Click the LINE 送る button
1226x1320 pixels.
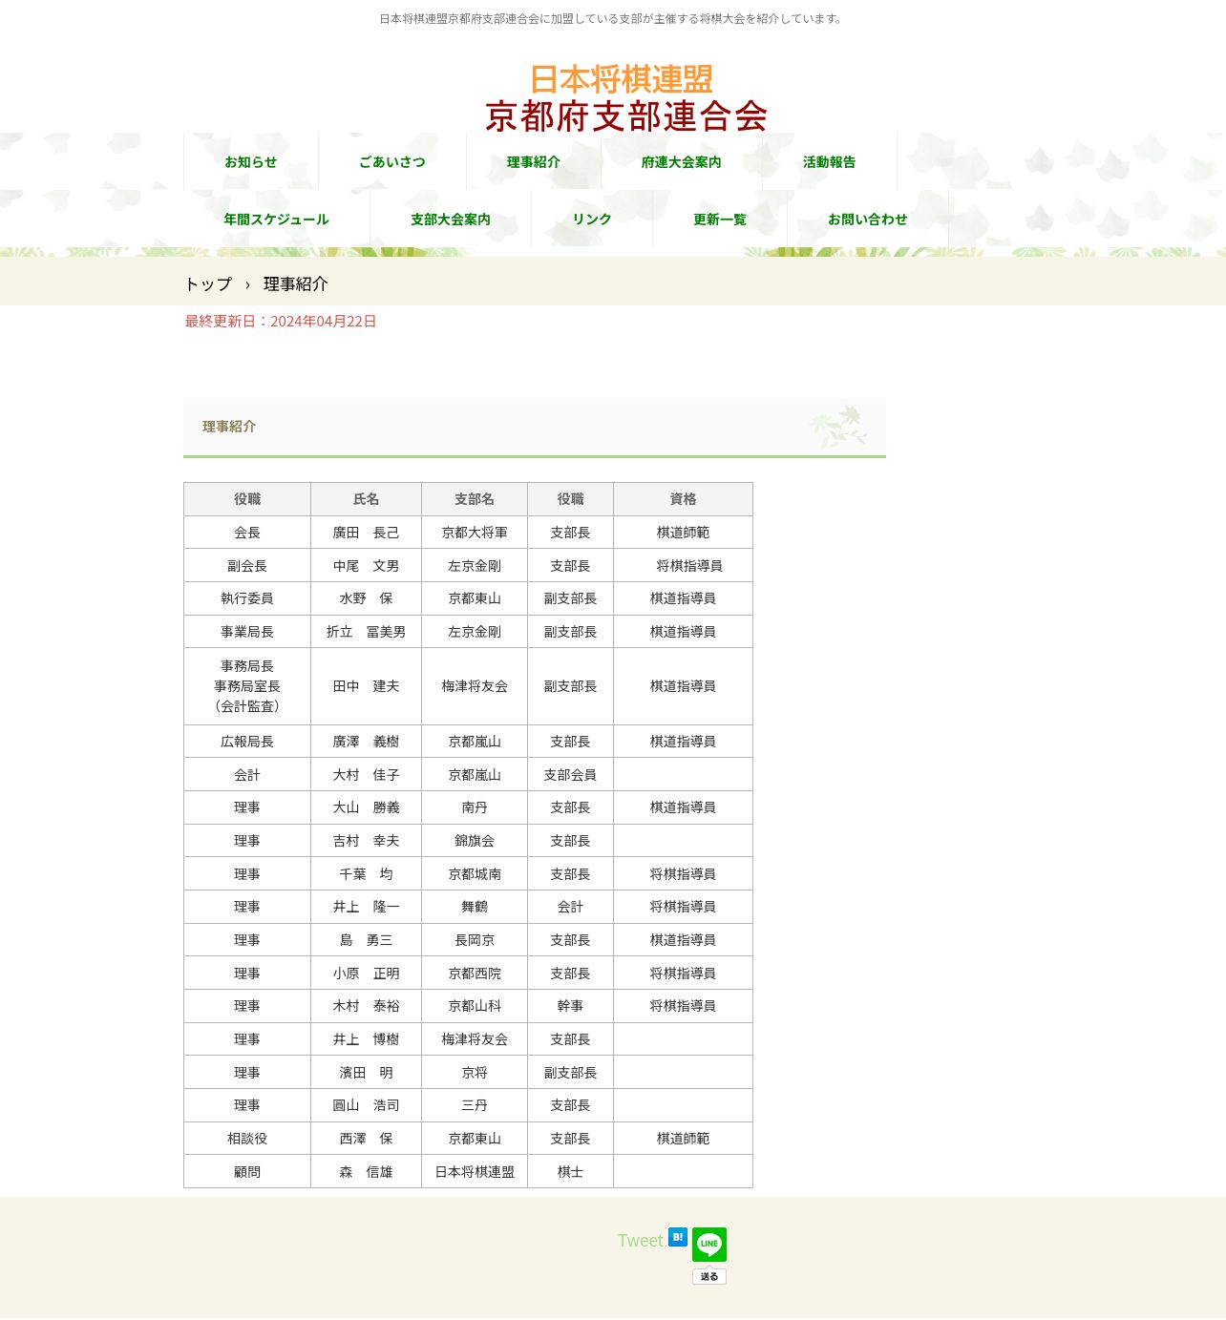pos(709,1277)
